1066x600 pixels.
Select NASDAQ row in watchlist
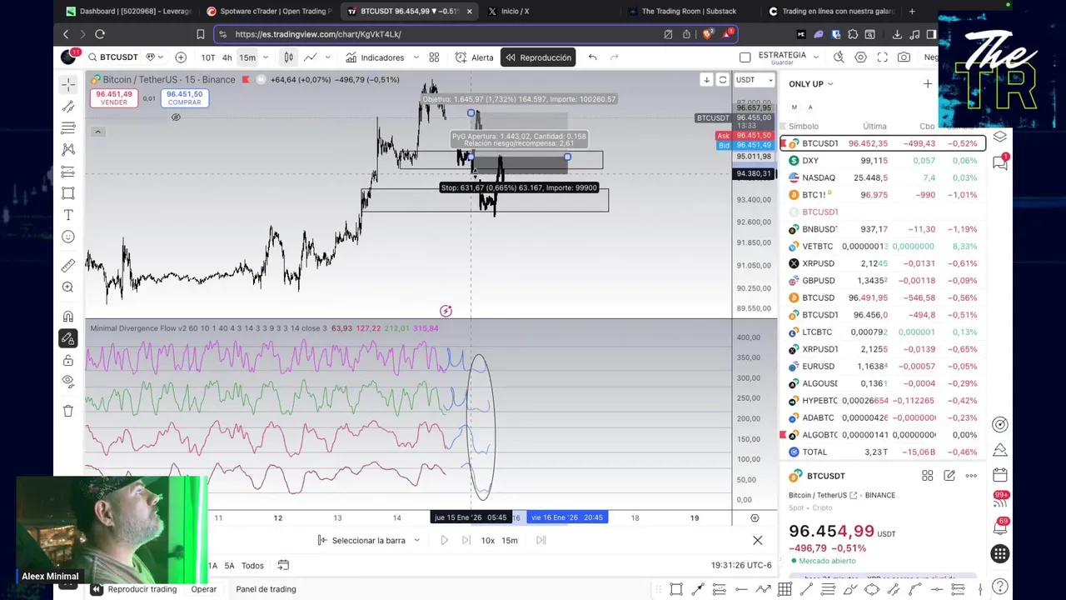pos(883,177)
